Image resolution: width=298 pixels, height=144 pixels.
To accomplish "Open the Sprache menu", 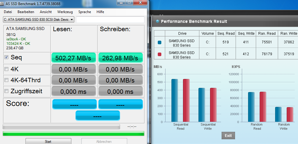I will (85, 12).
